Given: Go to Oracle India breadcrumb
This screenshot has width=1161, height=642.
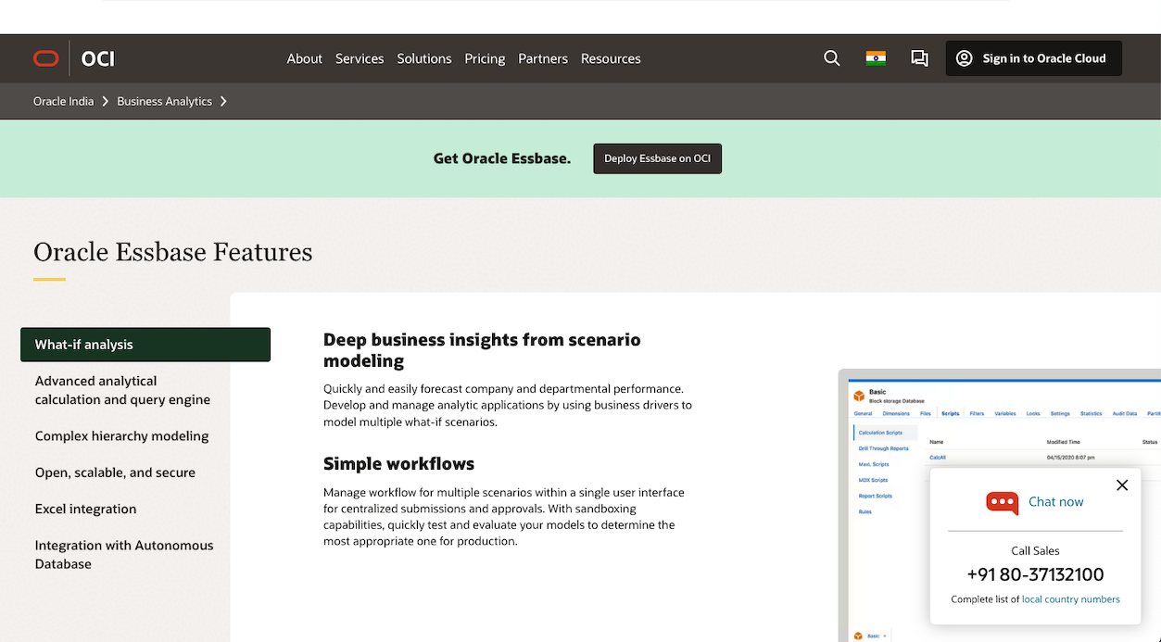Looking at the screenshot, I should click(63, 101).
